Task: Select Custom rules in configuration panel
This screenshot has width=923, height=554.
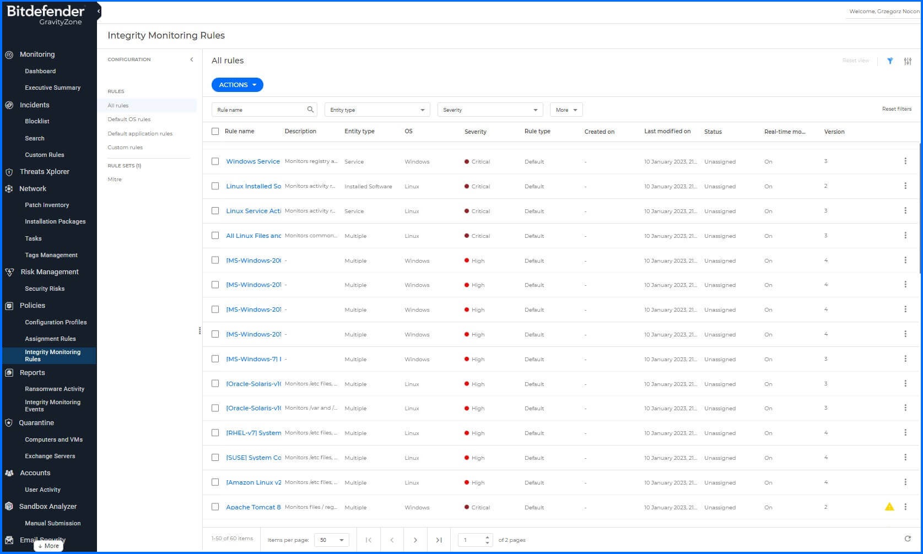Action: [x=125, y=148]
